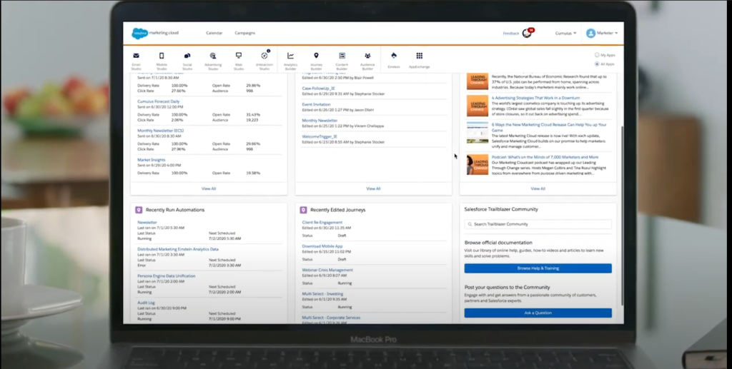Image resolution: width=732 pixels, height=369 pixels.
Task: Open Webinar Crisis Management journey
Action: click(x=327, y=270)
